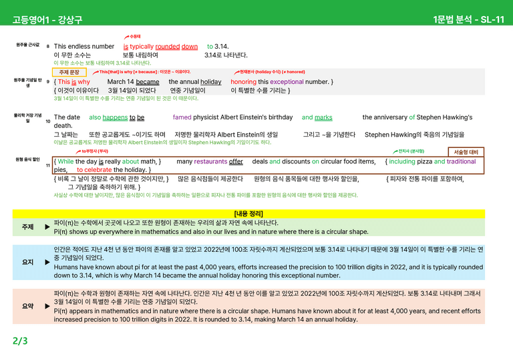Click the underlined 'rounded' in sentence 8
The height and width of the screenshot is (362, 513).
click(x=168, y=47)
